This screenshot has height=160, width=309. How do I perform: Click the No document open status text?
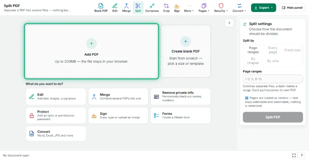[16, 155]
